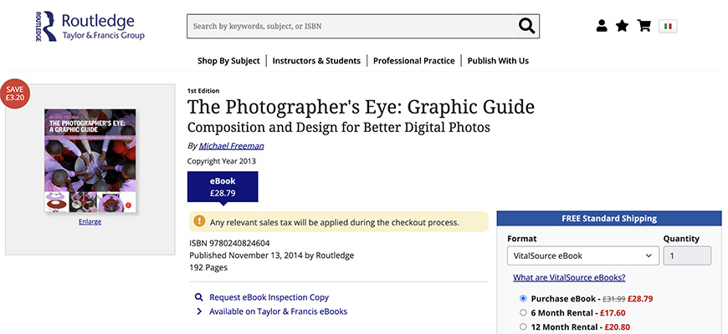The width and height of the screenshot is (728, 334).
Task: Open the Shop By Subject menu
Action: (x=228, y=61)
